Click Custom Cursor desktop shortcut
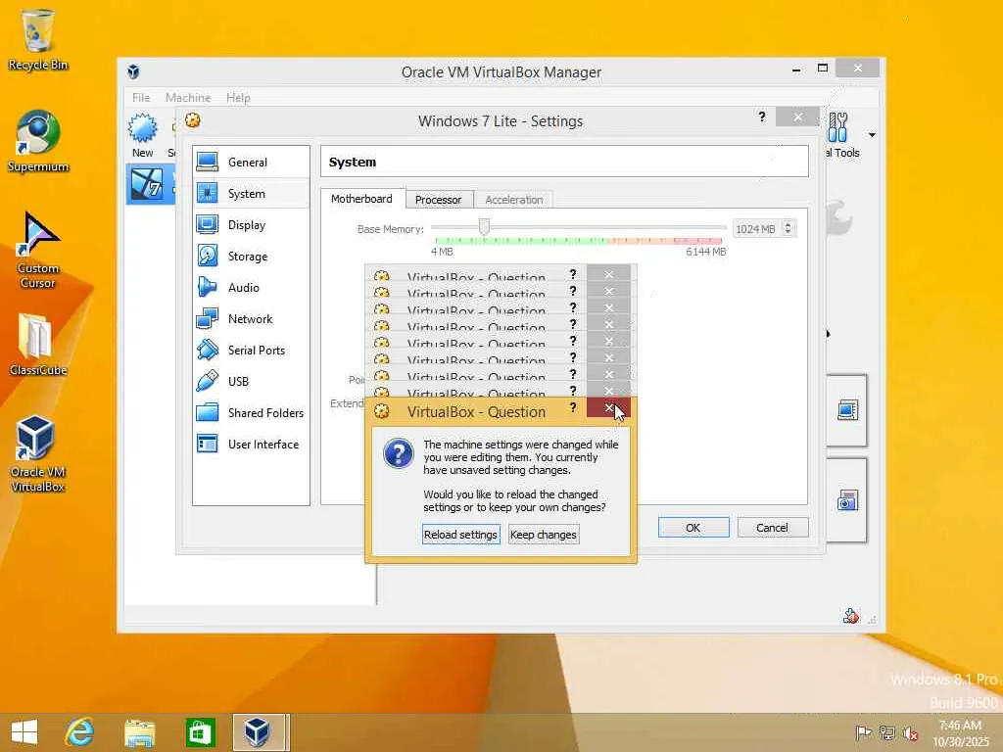Viewport: 1003px width, 752px height. (x=38, y=251)
